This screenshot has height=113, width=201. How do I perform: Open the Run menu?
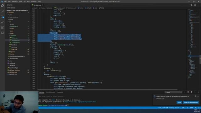[x=28, y=2]
